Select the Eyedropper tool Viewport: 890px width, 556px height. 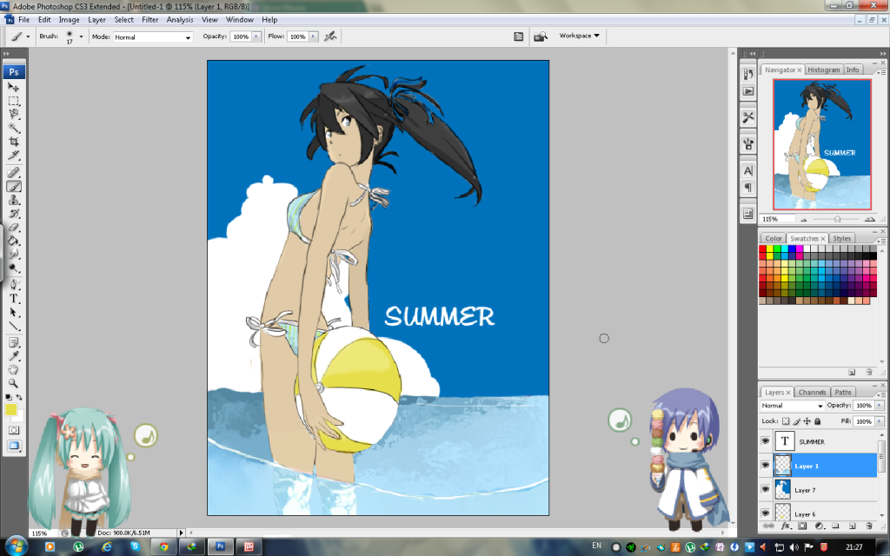14,356
